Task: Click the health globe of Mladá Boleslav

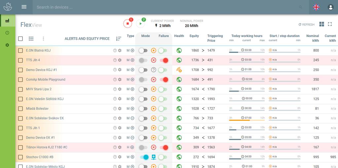Action: coord(179,108)
